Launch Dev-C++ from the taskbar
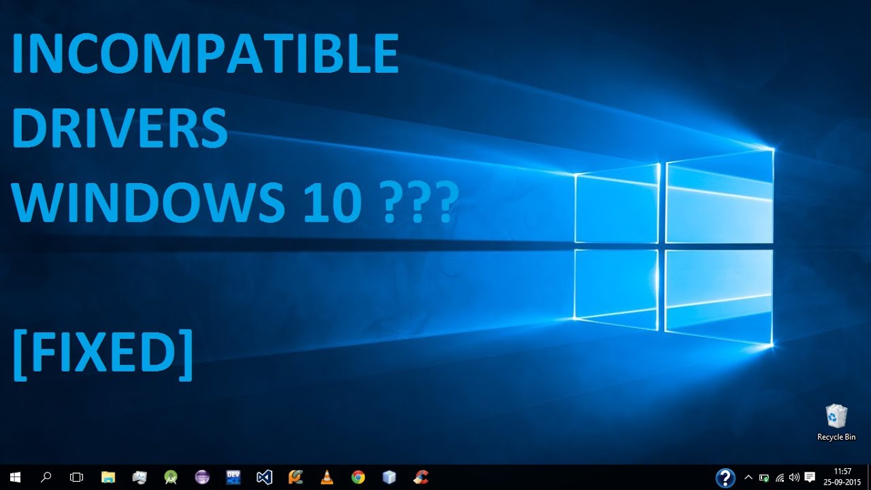This screenshot has width=871, height=490. pyautogui.click(x=233, y=477)
